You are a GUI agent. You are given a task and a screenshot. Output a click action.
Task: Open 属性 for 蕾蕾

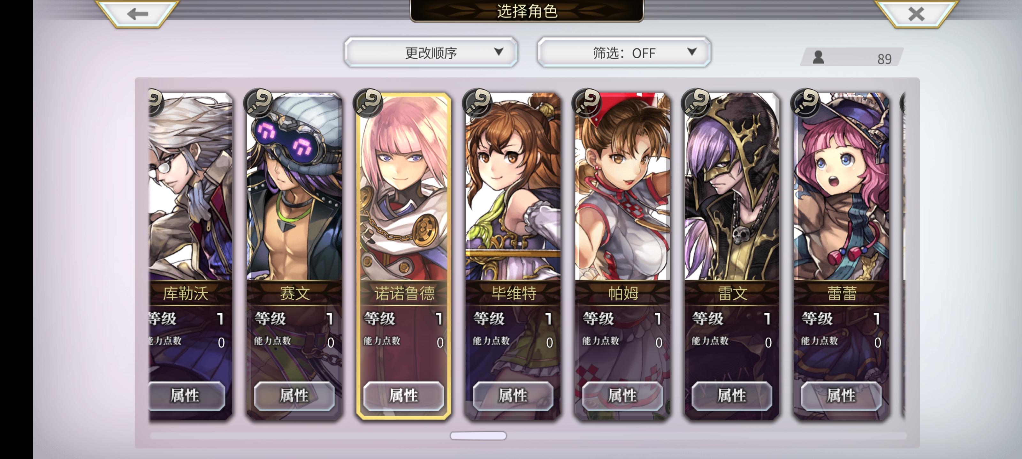click(x=841, y=395)
